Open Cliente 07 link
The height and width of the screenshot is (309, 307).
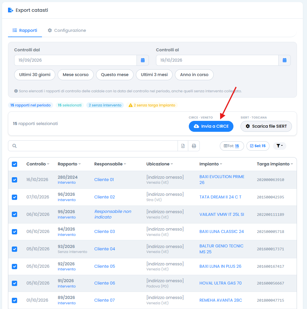pyautogui.click(x=104, y=300)
